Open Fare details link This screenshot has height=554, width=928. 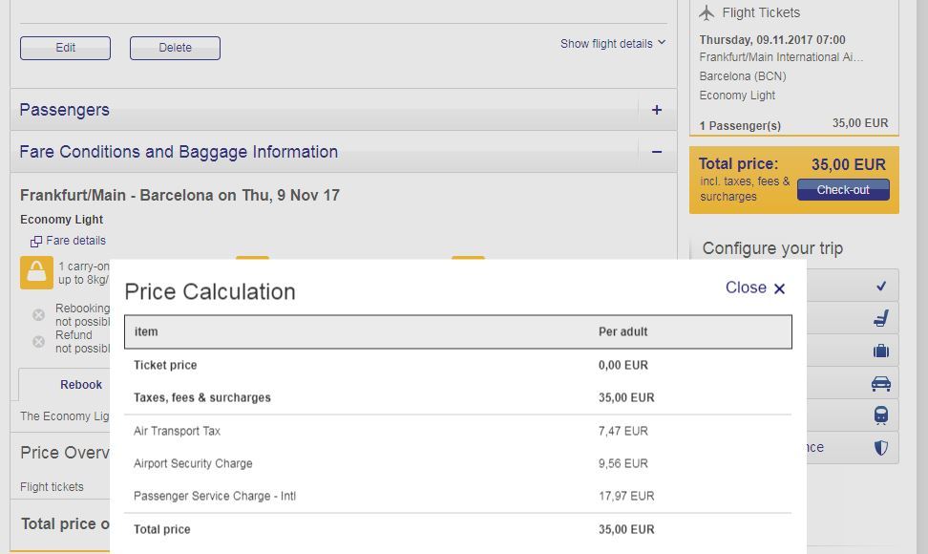pos(75,241)
